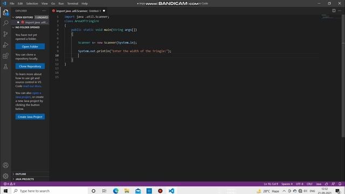
Task: Follow the 'open a Java project' link
Action: [28, 95]
